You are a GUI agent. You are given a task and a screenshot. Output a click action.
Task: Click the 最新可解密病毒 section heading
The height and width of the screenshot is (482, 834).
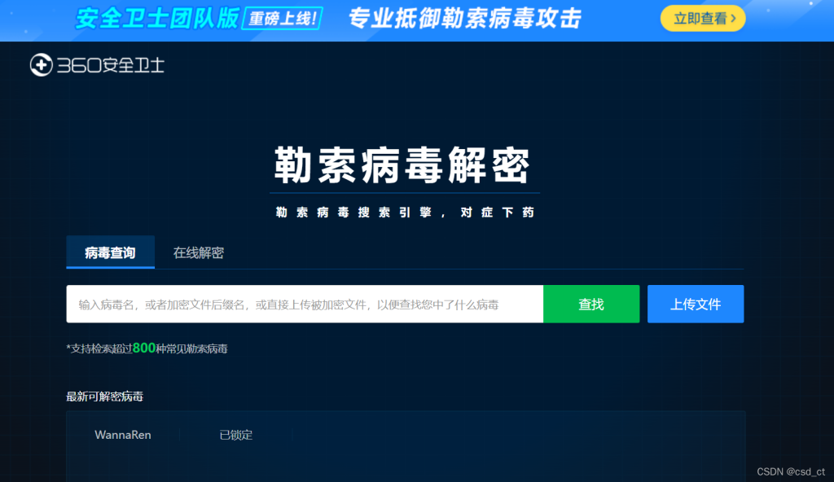(x=103, y=397)
